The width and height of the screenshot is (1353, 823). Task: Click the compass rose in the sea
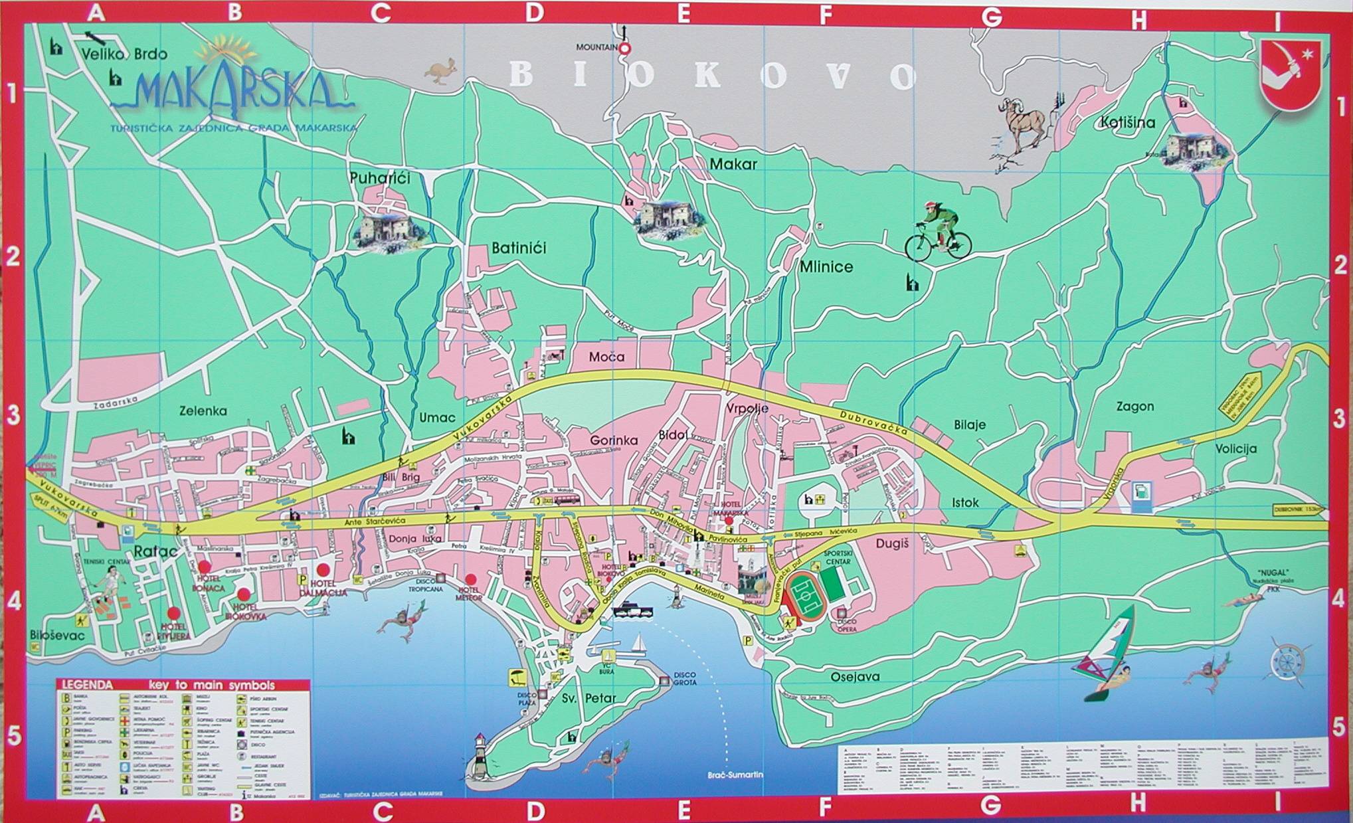[x=1287, y=662]
